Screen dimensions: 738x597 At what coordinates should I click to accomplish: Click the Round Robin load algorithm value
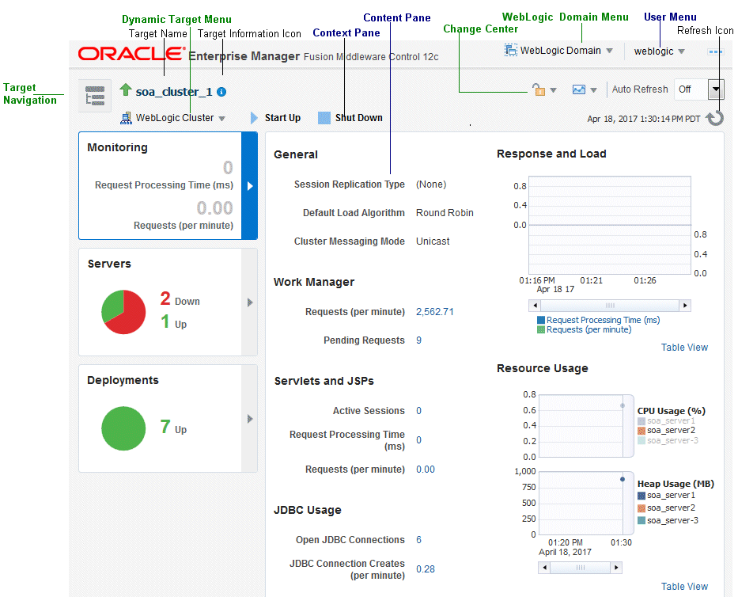tap(445, 213)
